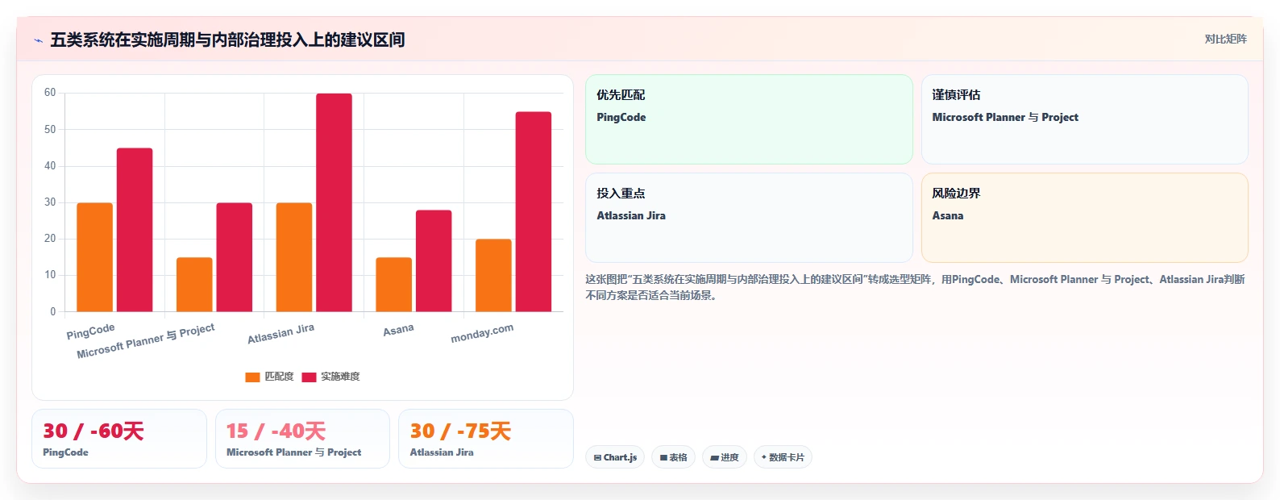Open the 优先匹配 PingCode card
This screenshot has width=1280, height=500.
click(x=749, y=119)
